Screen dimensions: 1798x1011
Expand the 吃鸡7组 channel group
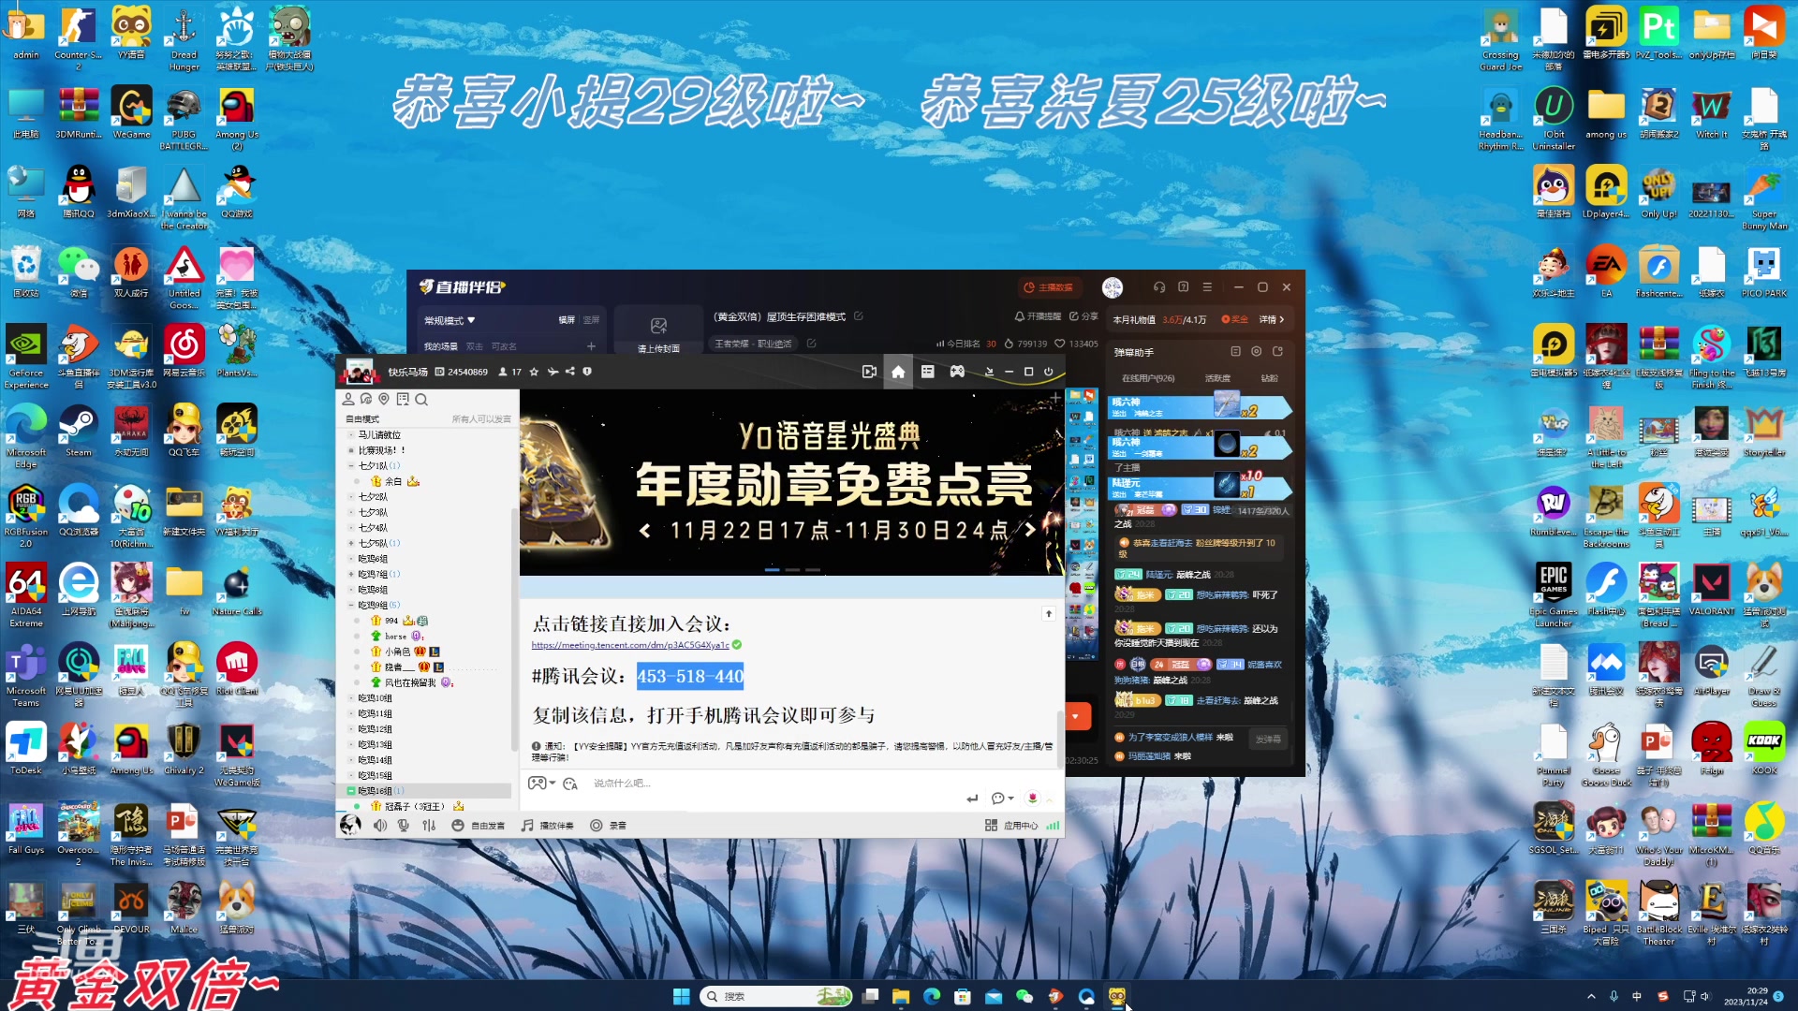point(351,574)
